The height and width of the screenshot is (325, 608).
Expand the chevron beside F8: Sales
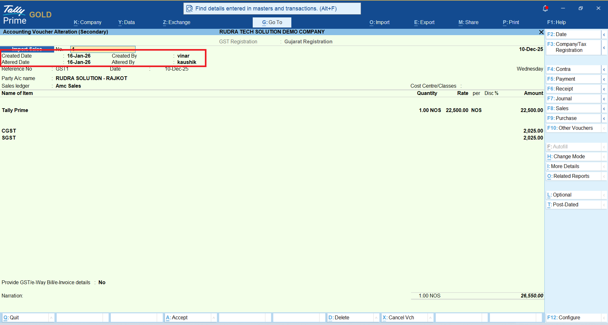click(604, 109)
